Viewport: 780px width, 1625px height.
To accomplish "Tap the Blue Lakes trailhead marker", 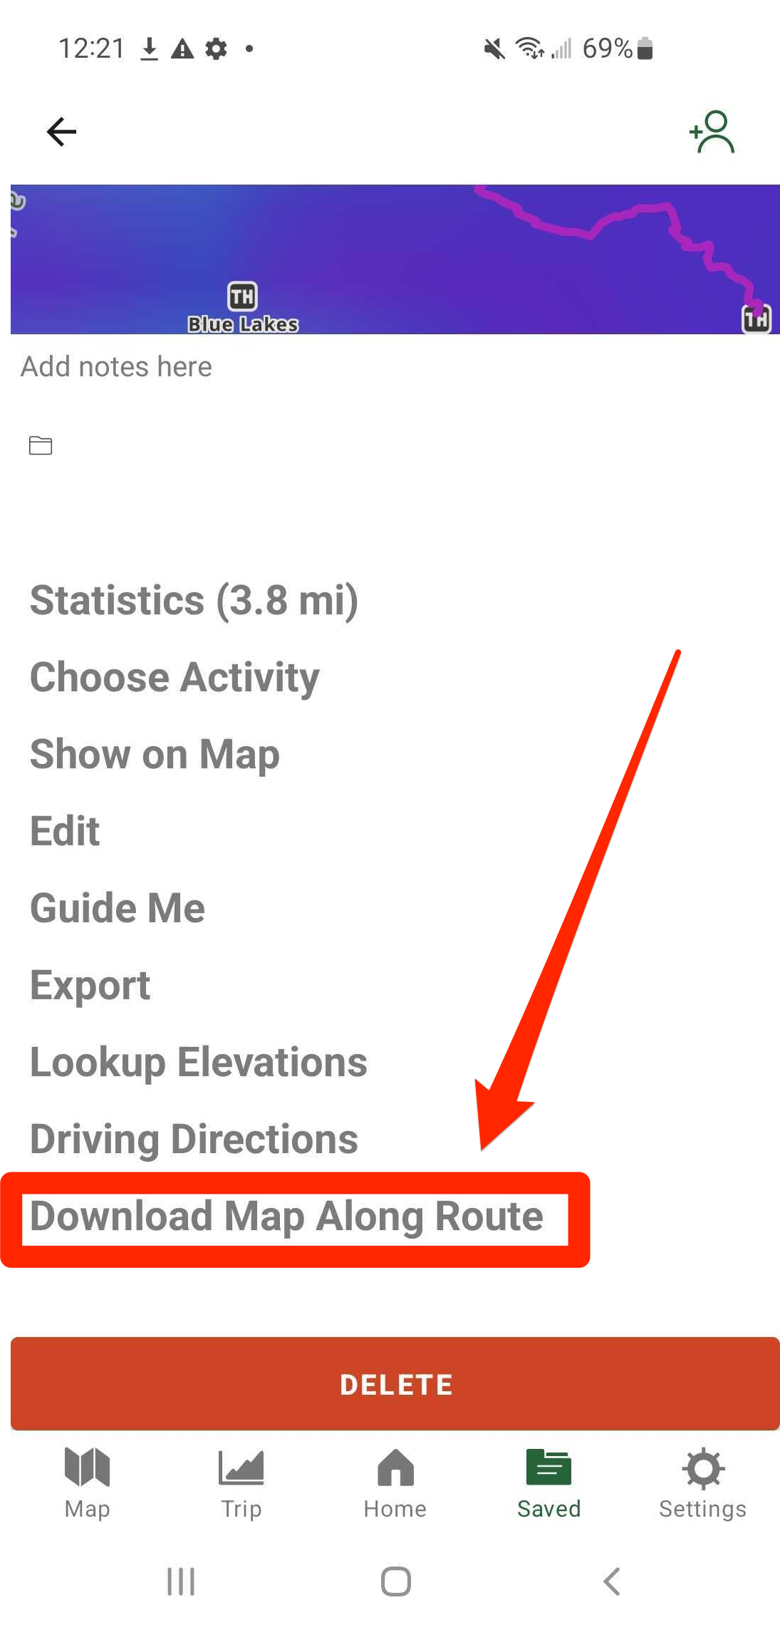I will (242, 296).
